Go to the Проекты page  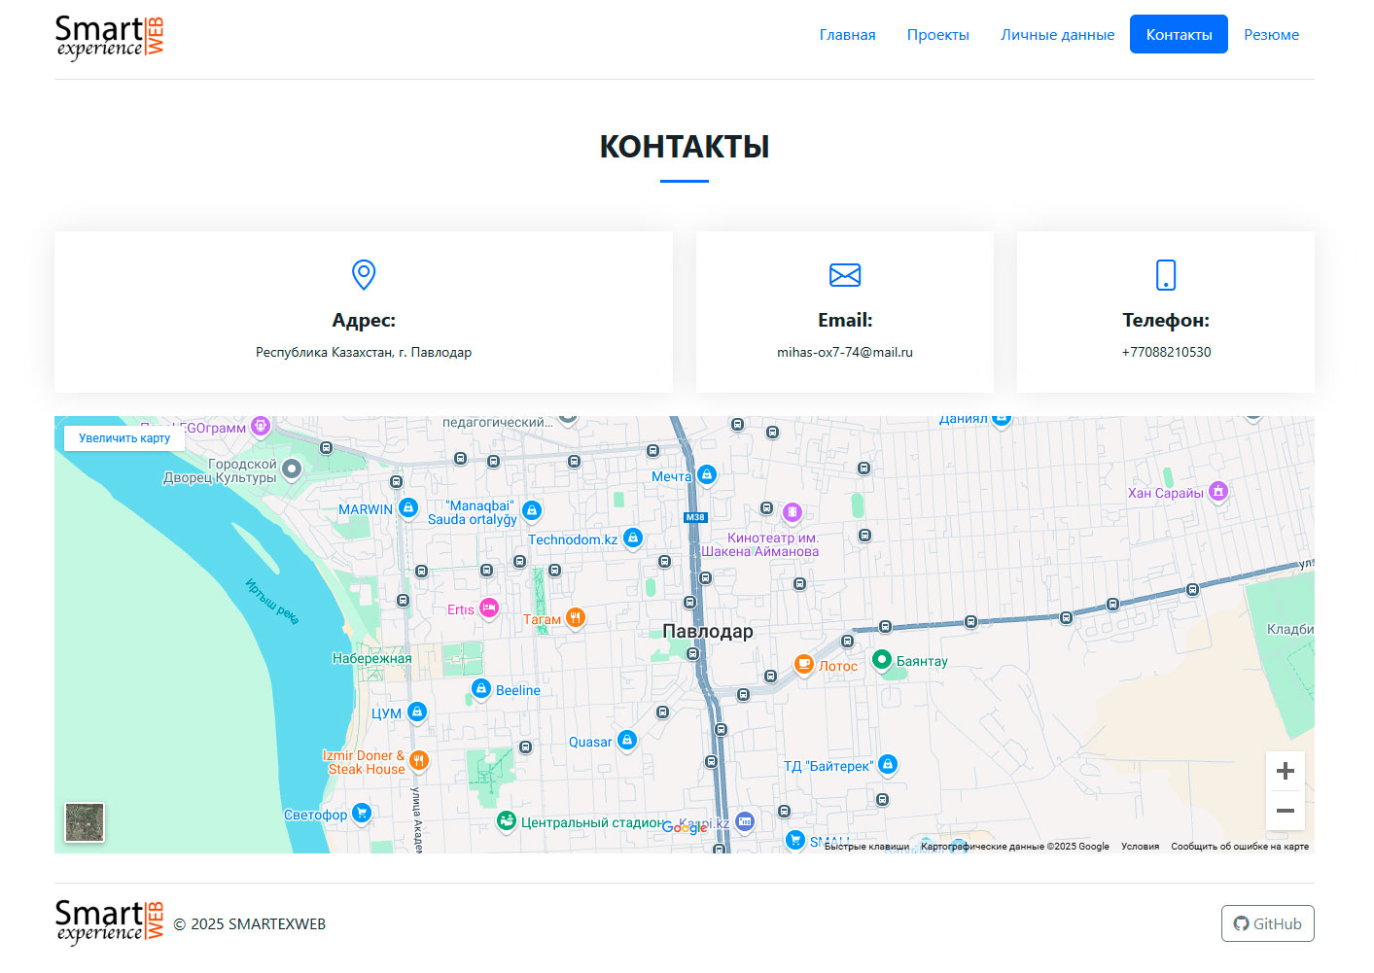[x=937, y=35]
